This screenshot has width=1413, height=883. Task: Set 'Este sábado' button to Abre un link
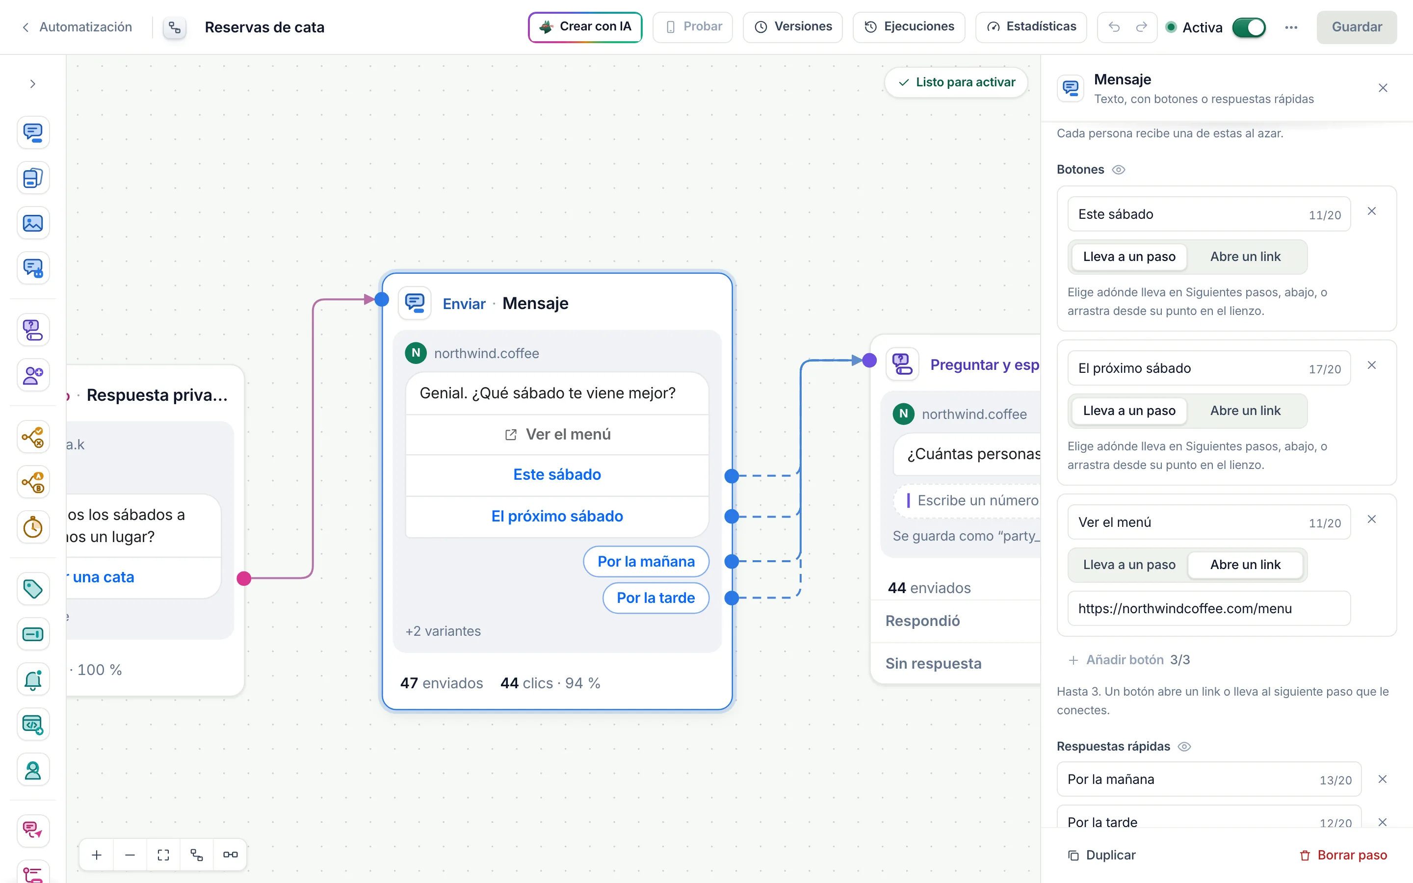pyautogui.click(x=1245, y=257)
